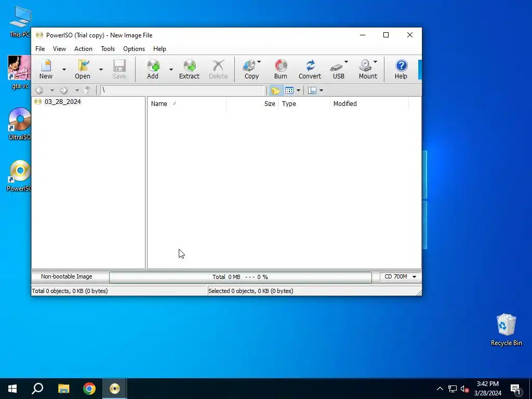Click the Burn toolbar icon
This screenshot has width=532, height=399.
point(281,69)
